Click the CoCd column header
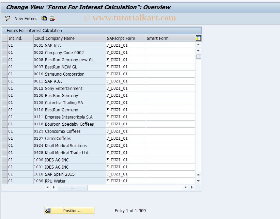This screenshot has width=280, height=219. pos(39,38)
